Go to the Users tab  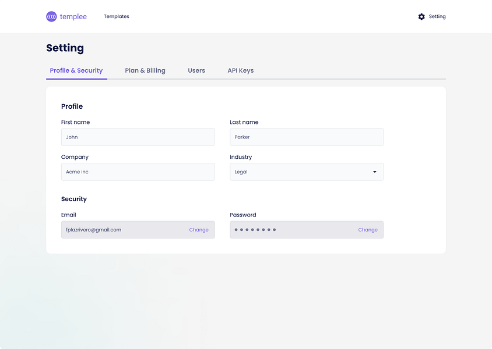[196, 70]
